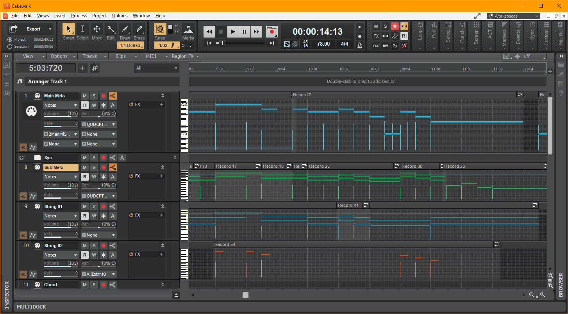This screenshot has width=568, height=314.
Task: Open the Region FX menu
Action: pyautogui.click(x=186, y=56)
